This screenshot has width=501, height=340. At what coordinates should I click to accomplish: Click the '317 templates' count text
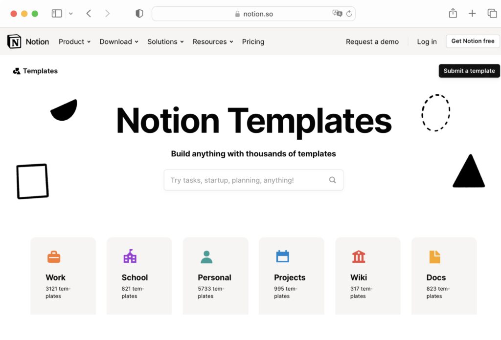point(361,292)
